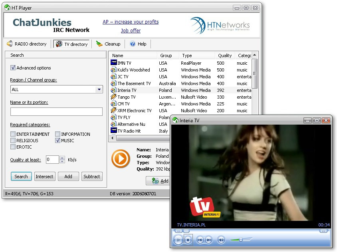Click the RADIO directory speaker icon

[x=10, y=44]
